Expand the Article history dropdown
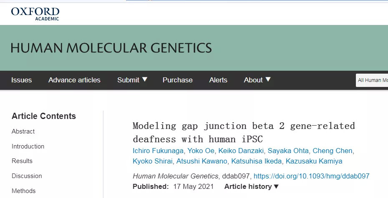This screenshot has width=388, height=198. tap(252, 187)
